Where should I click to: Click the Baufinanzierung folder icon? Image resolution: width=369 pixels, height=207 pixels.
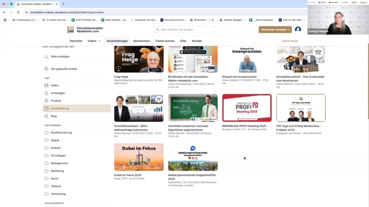click(46, 133)
